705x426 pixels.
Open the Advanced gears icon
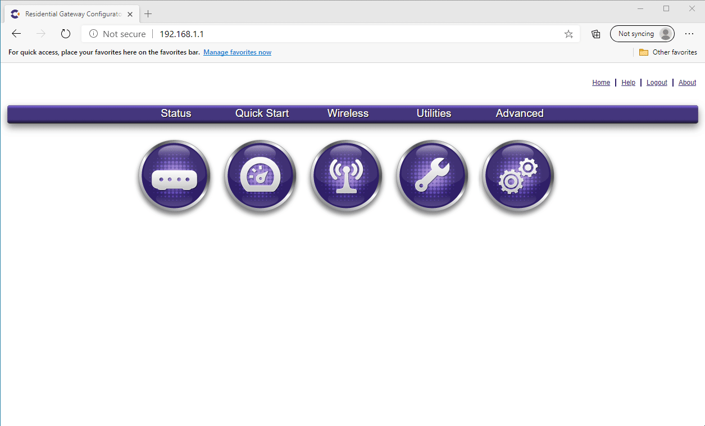(x=518, y=176)
